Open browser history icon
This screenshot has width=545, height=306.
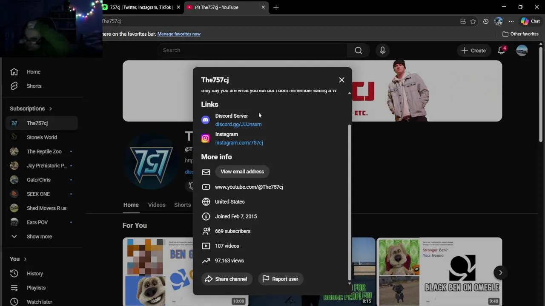(x=486, y=21)
